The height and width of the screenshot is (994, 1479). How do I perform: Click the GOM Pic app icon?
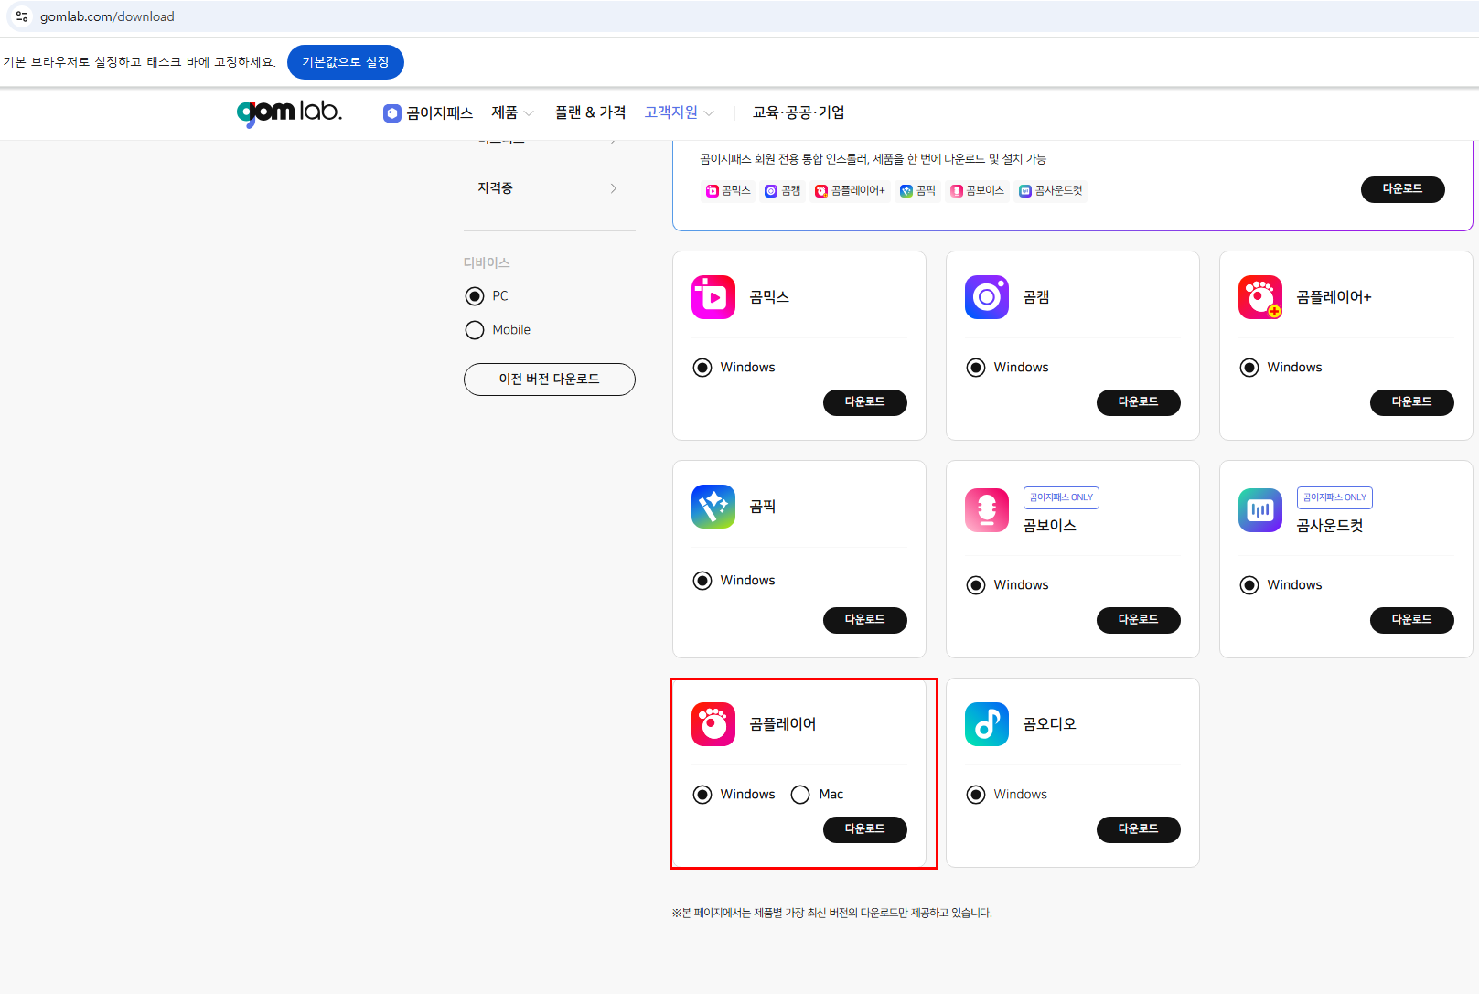713,507
